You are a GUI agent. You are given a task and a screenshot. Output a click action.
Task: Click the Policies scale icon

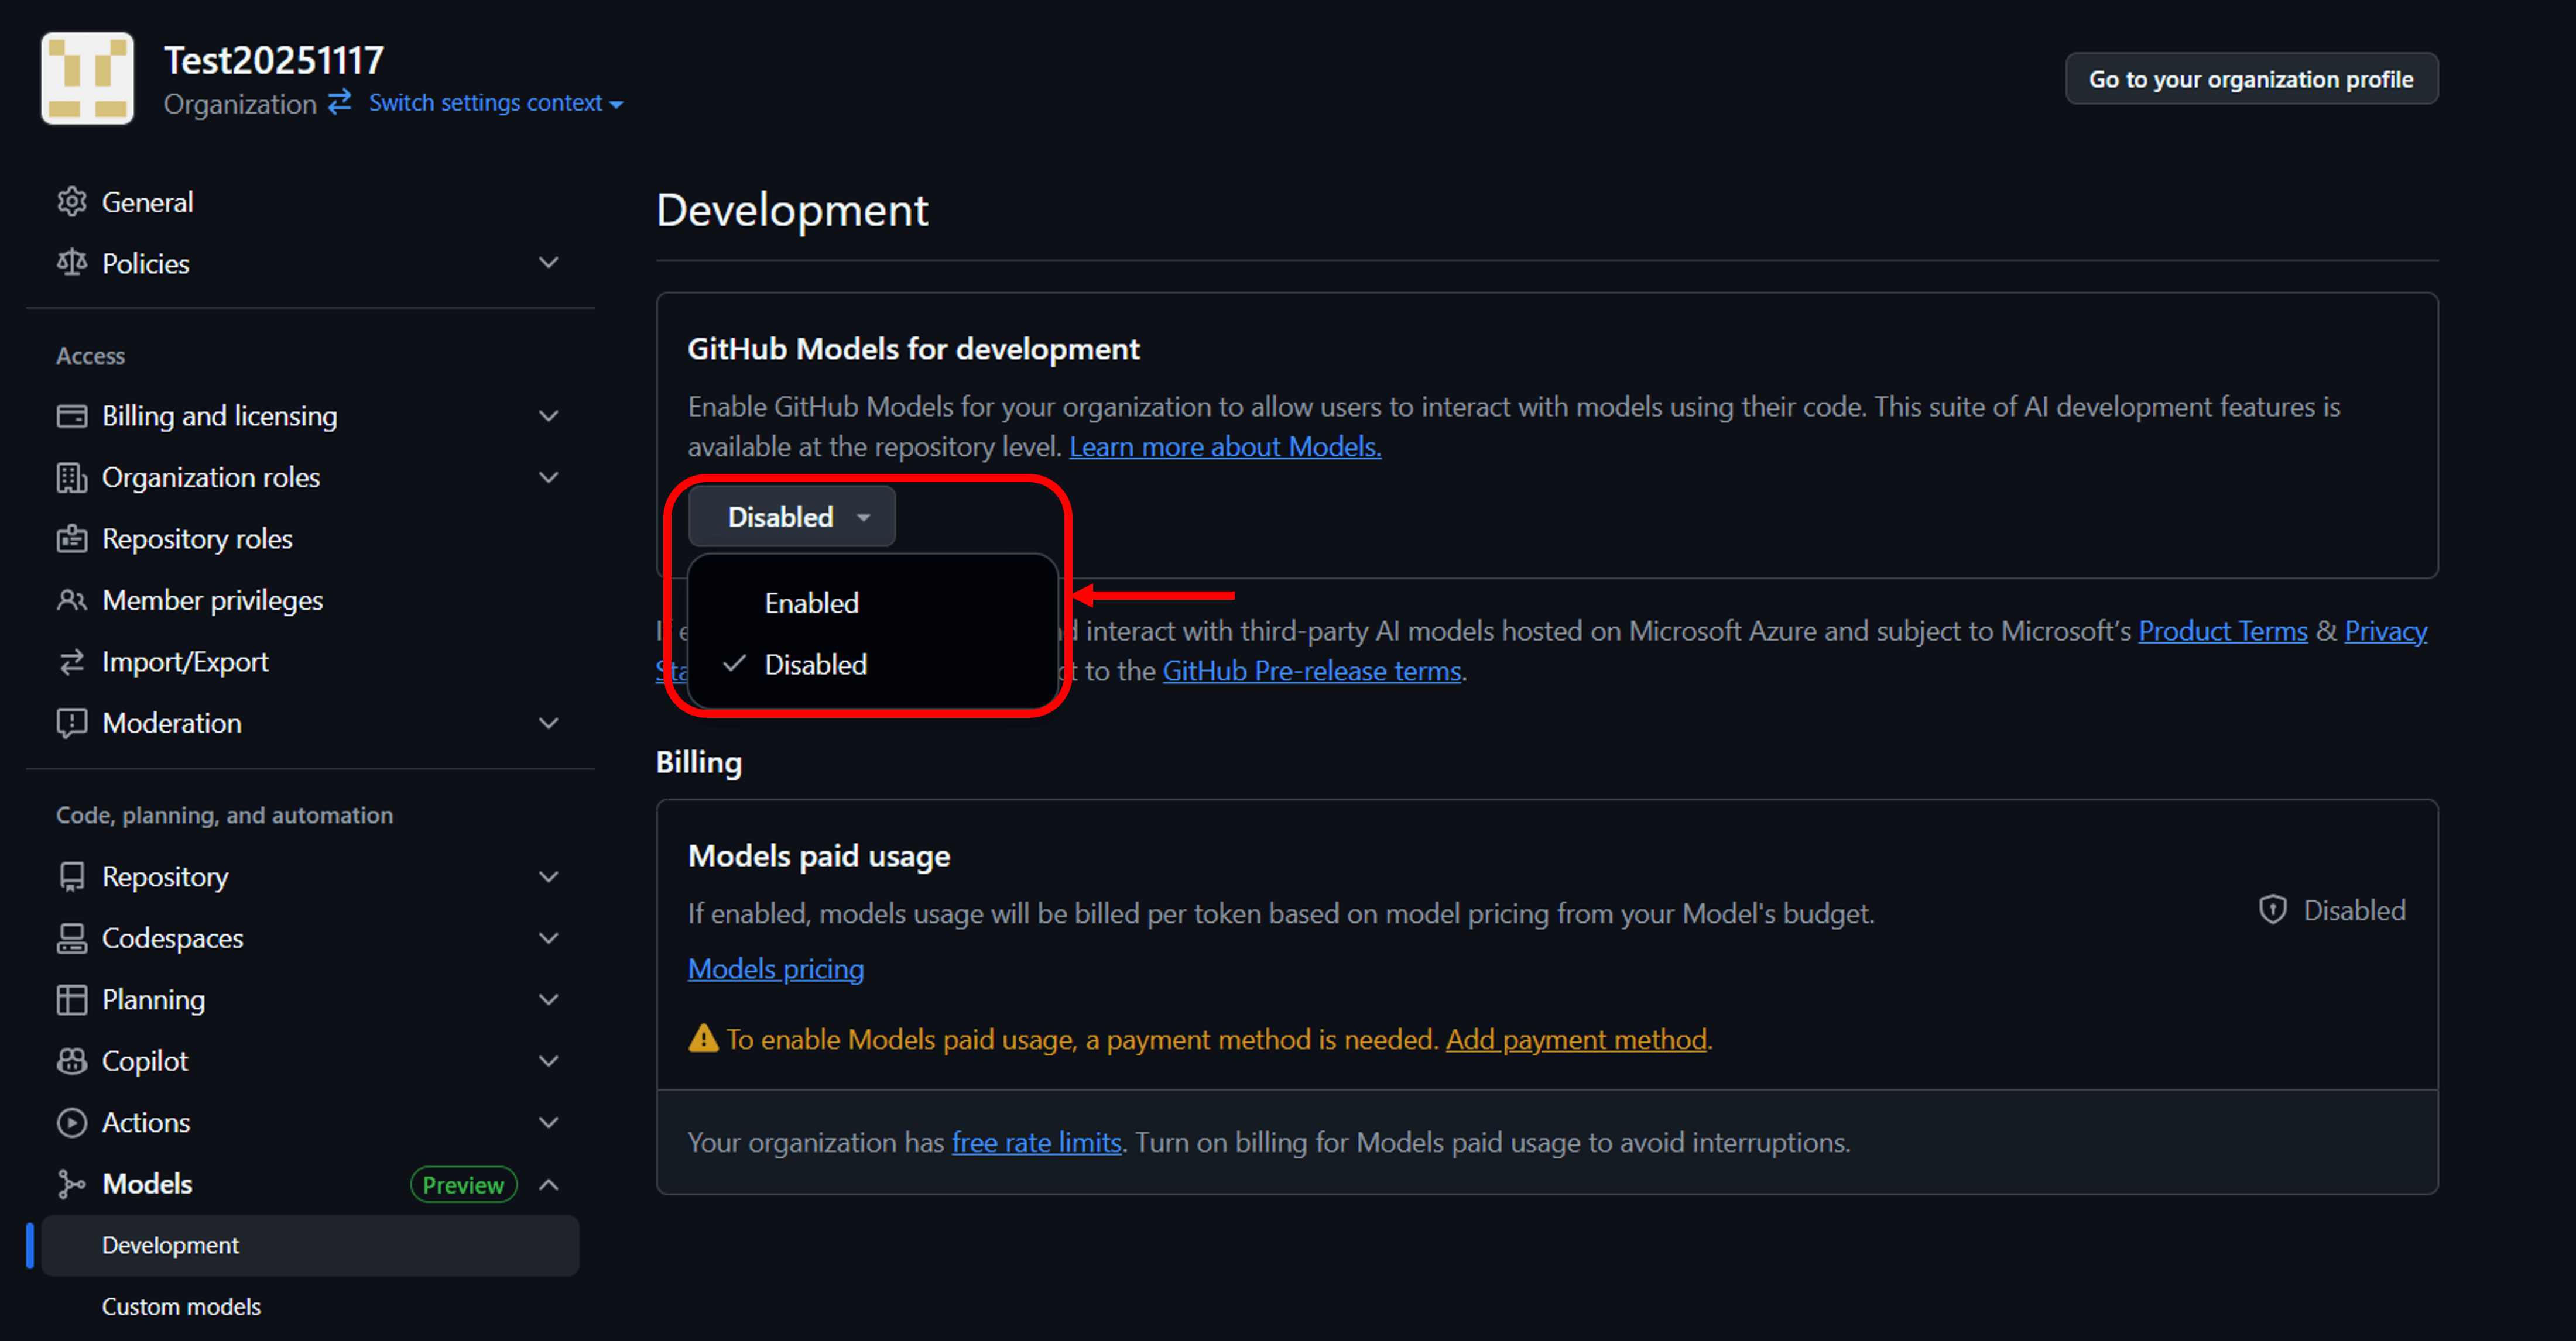click(x=71, y=263)
